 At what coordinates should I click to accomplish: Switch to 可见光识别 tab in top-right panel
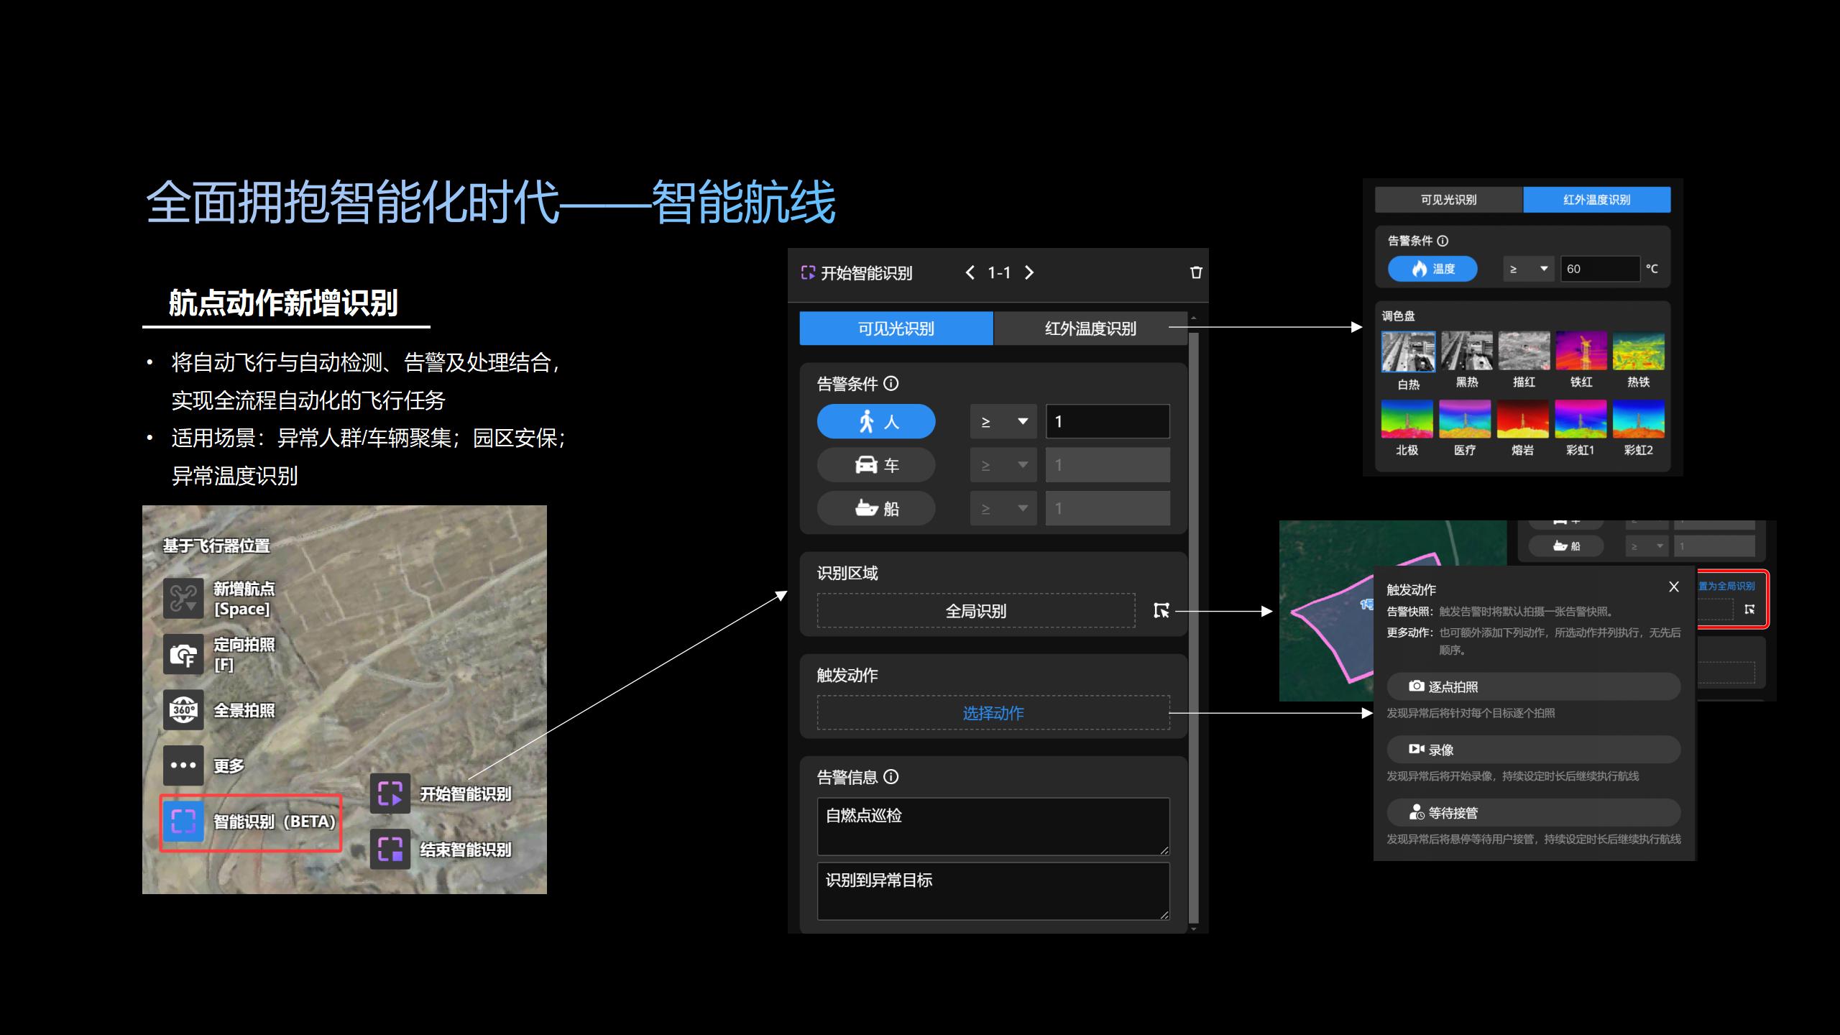(x=1448, y=200)
